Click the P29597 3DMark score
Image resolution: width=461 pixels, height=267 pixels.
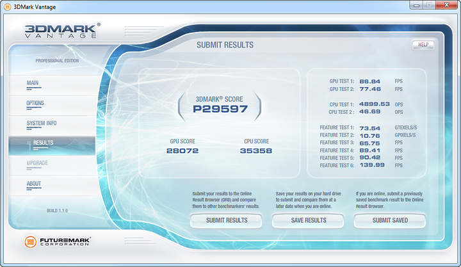click(220, 109)
